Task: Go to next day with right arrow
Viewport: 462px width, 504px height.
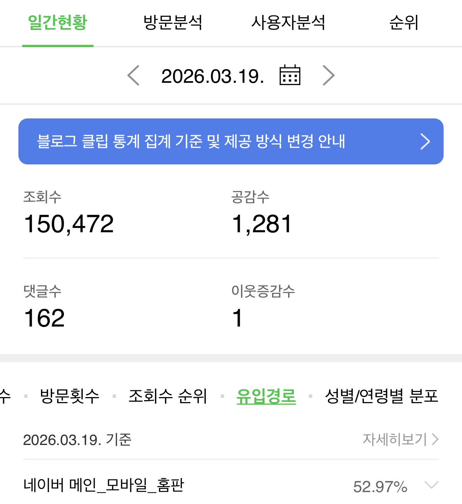Action: click(329, 76)
